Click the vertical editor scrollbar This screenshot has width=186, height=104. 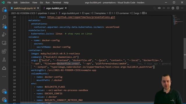(x=185, y=53)
